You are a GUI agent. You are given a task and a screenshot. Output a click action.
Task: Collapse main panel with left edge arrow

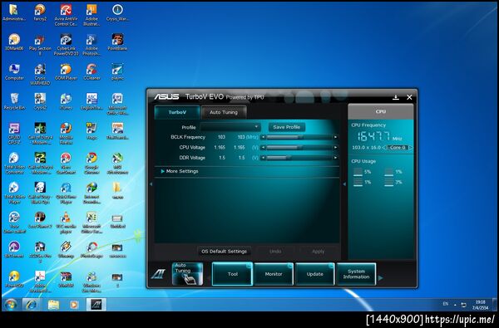point(151,184)
